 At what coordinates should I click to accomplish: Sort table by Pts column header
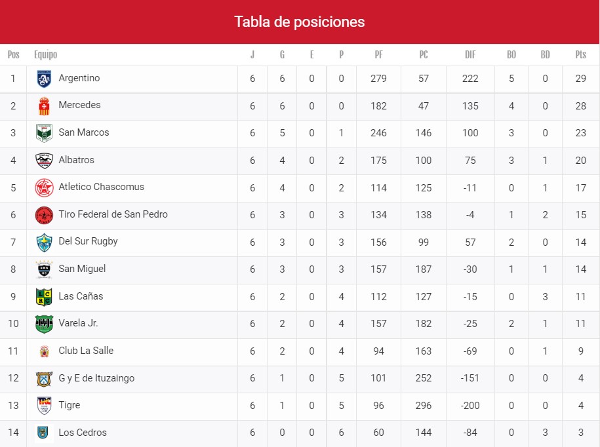point(580,55)
